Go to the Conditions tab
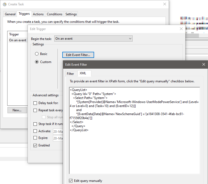Image resolution: width=208 pixels, height=184 pixels. coord(55,14)
